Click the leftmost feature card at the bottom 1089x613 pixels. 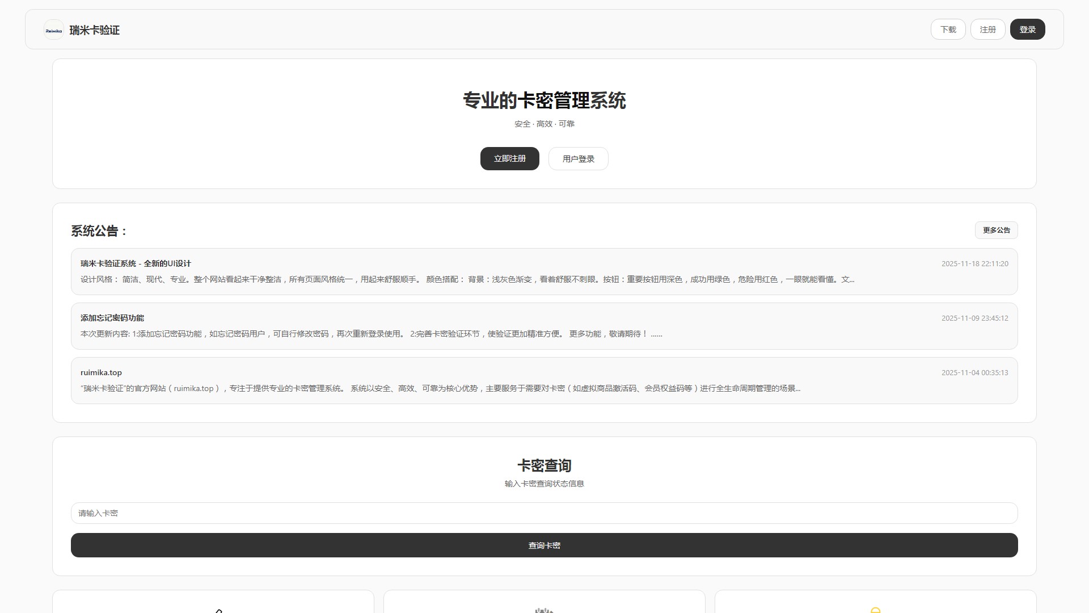(x=214, y=602)
